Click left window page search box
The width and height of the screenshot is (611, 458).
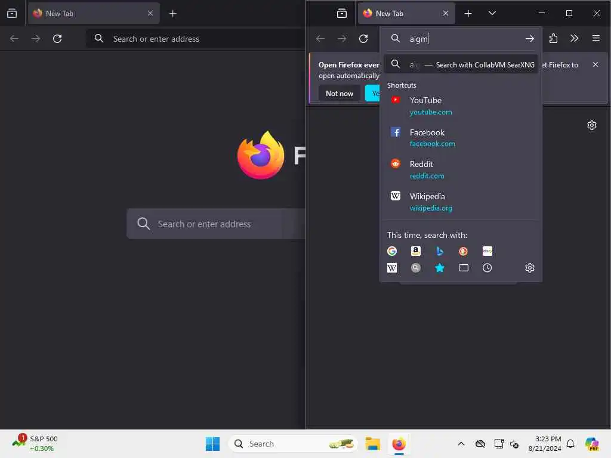point(216,224)
